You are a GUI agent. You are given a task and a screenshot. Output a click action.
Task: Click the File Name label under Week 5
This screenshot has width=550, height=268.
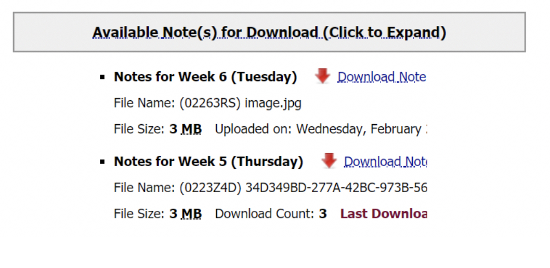click(145, 187)
